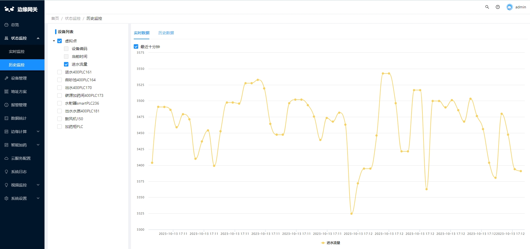
Task: Check the 当前时间 checkbox
Action: tap(66, 56)
